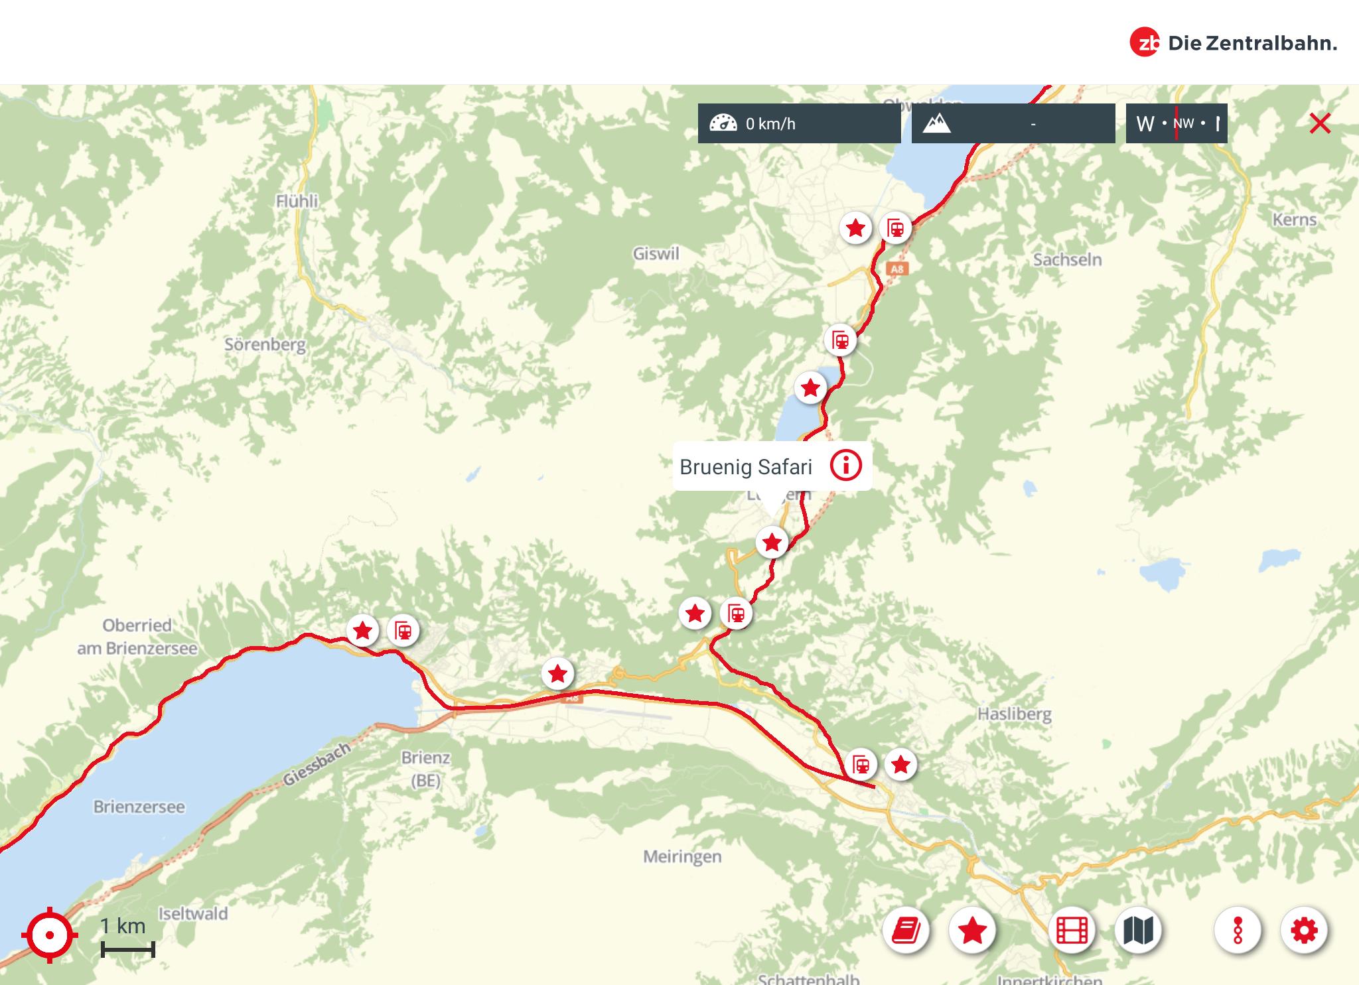Center map on current location crosshair
The height and width of the screenshot is (985, 1359).
tap(49, 935)
